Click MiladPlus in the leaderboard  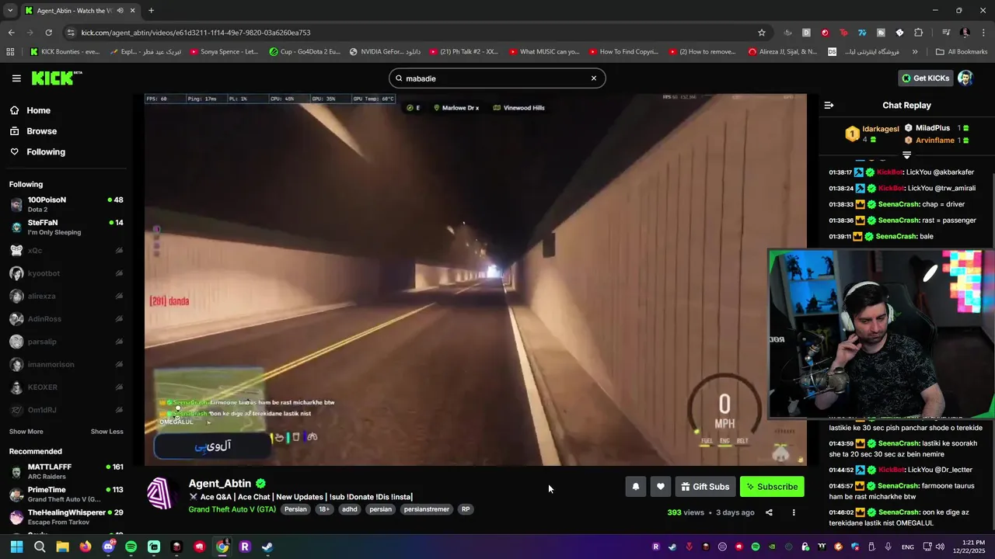pos(933,128)
